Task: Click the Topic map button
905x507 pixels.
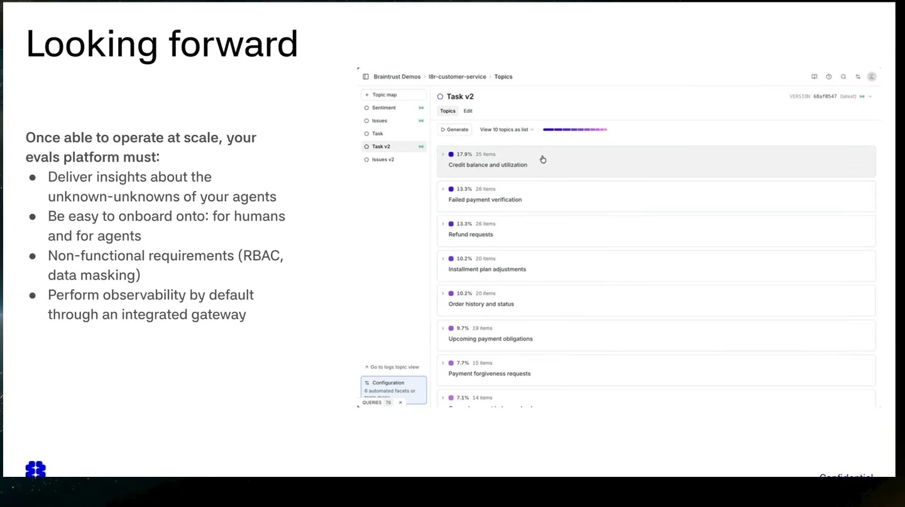Action: tap(393, 95)
